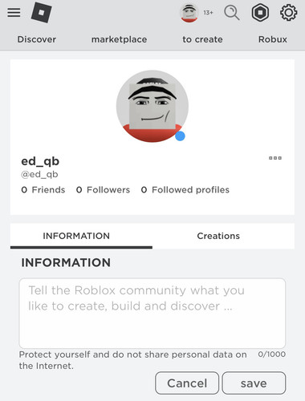This screenshot has height=401, width=305.
Task: Open the avatar icon in header
Action: pyautogui.click(x=189, y=13)
